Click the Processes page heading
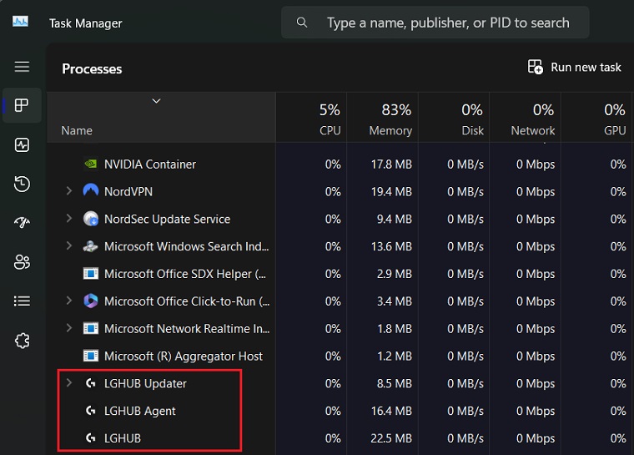Viewport: 634px width, 455px height. click(x=92, y=68)
